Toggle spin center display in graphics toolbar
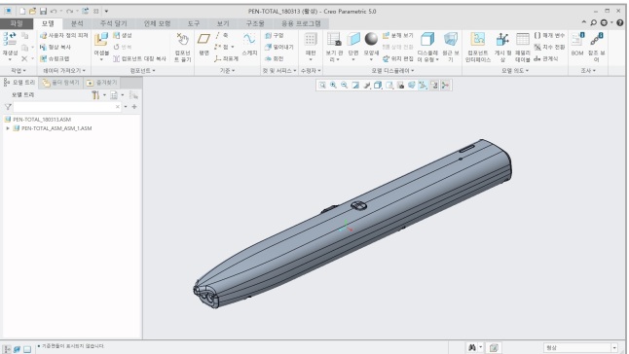629x354 pixels. click(x=445, y=85)
